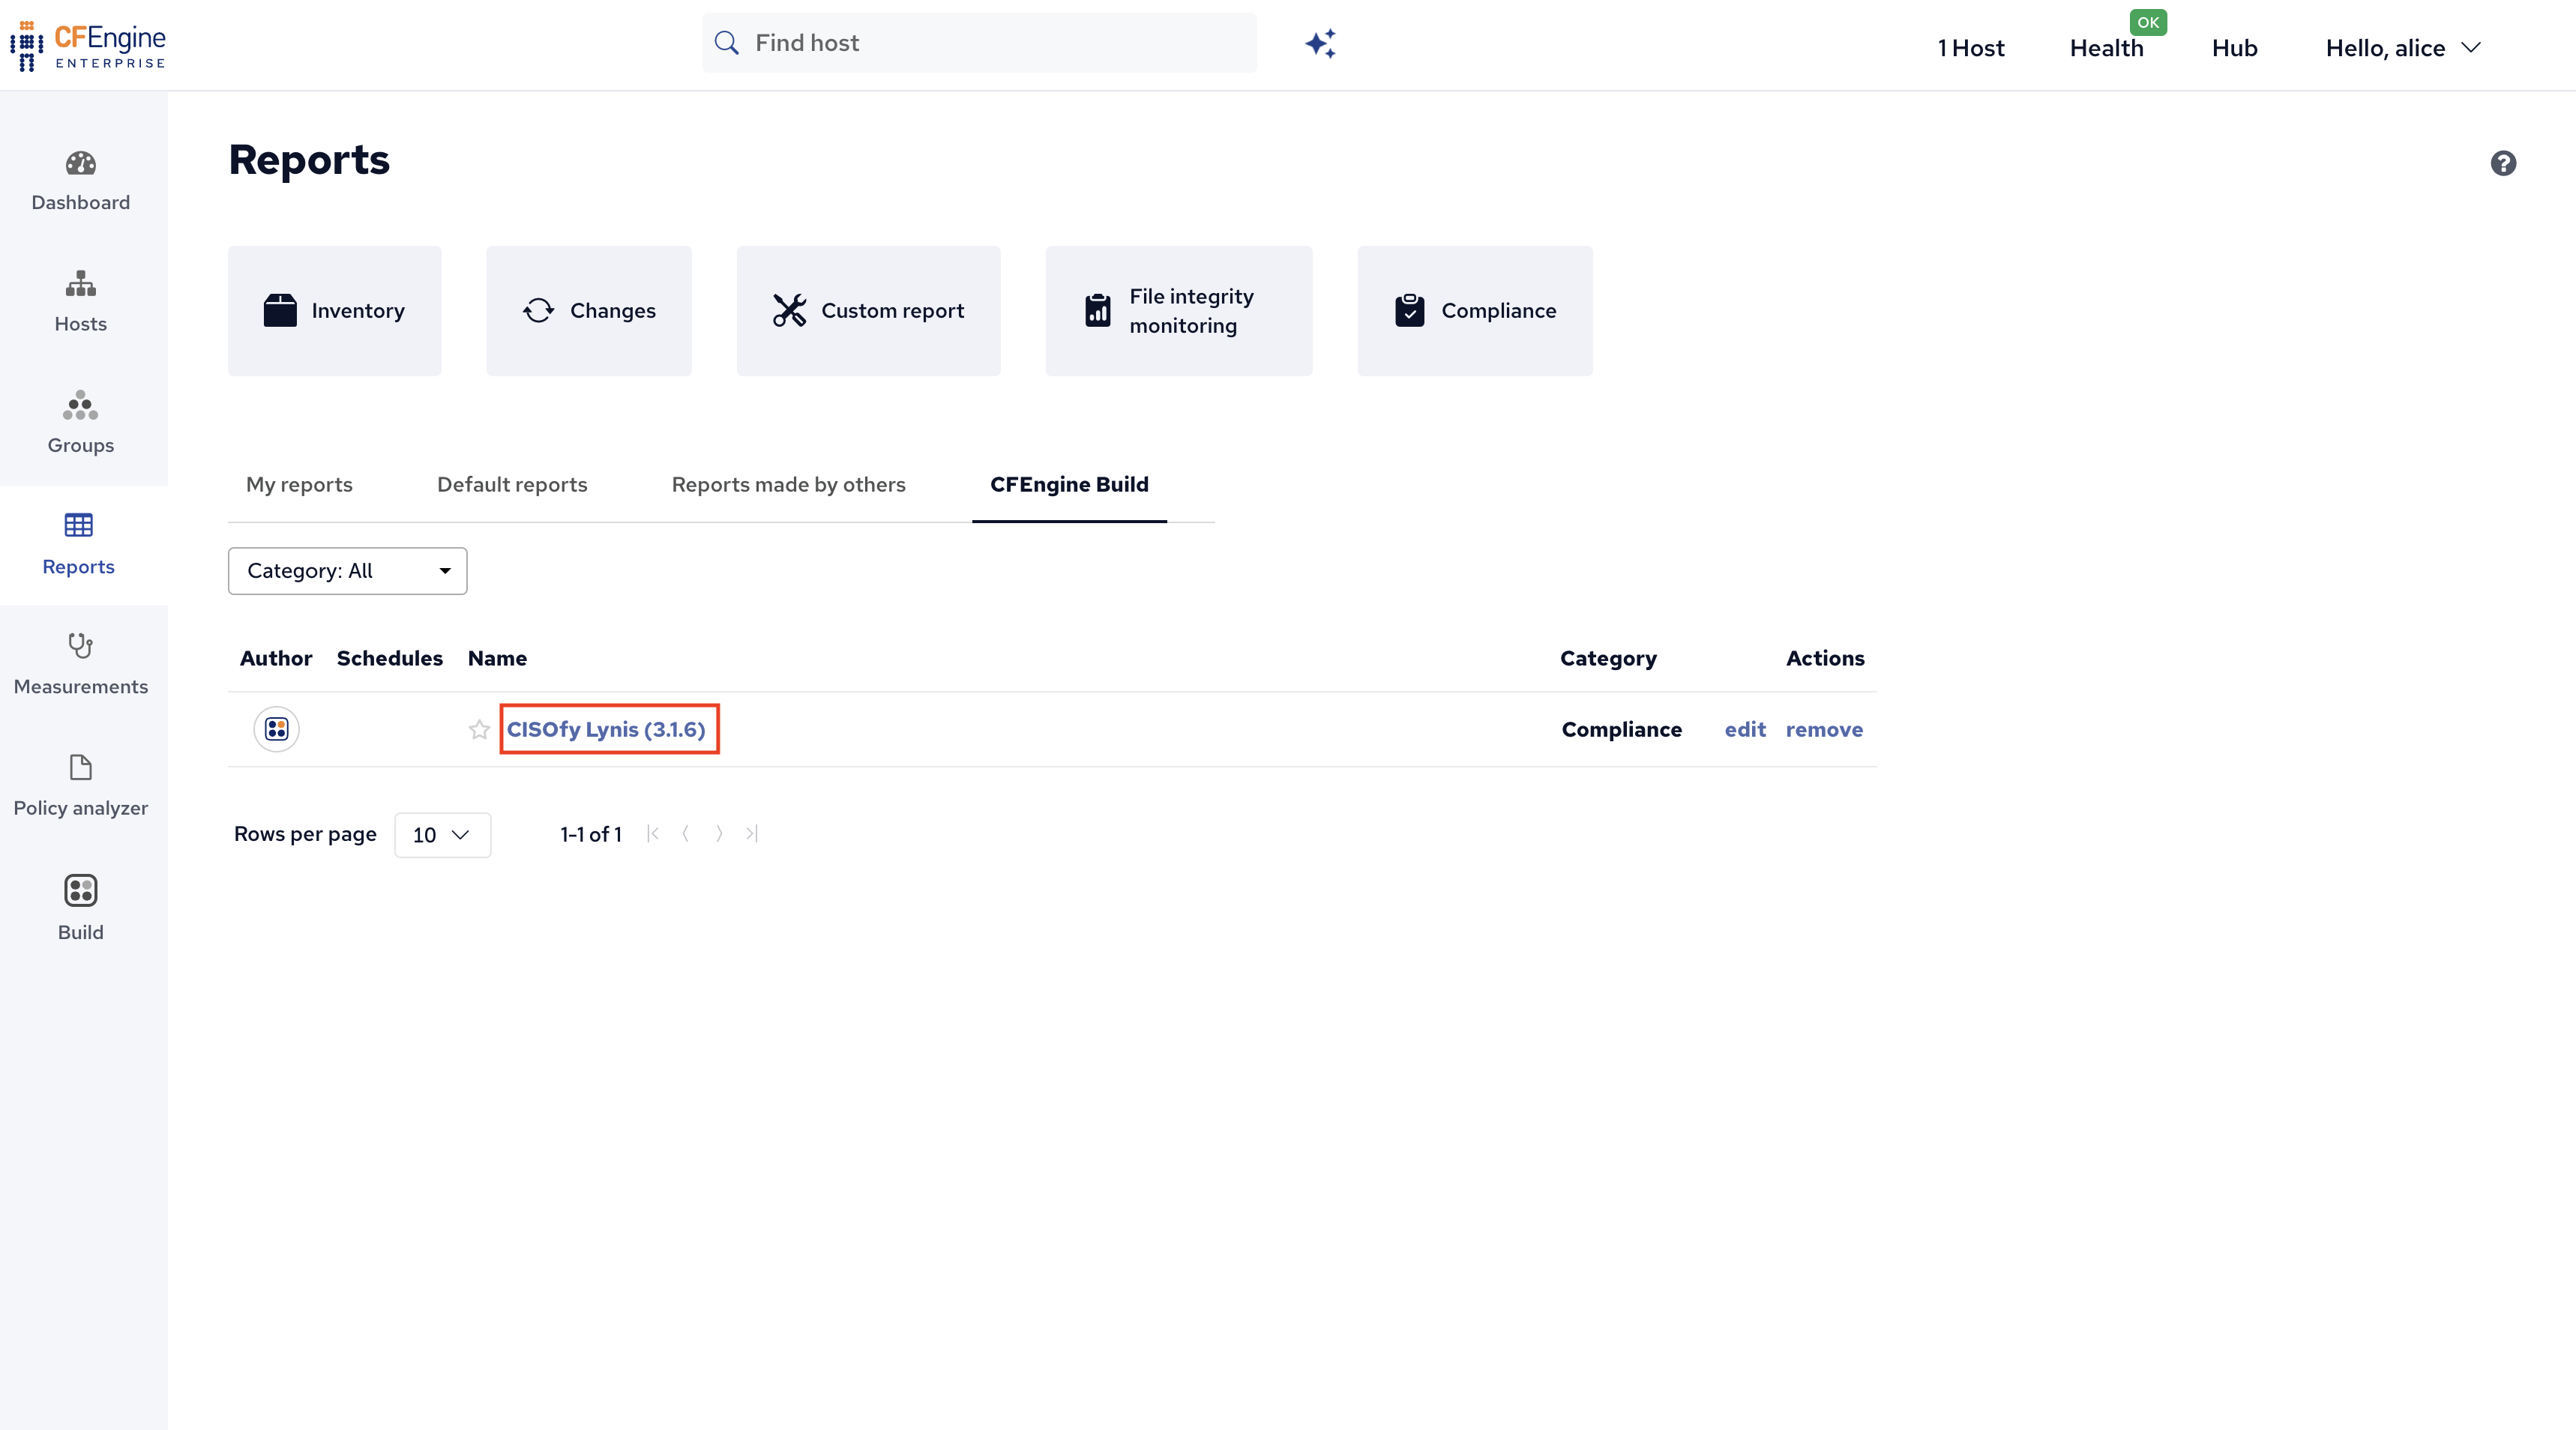Open the Hub link in header
Screen dimensions: 2576x1430
2234,48
